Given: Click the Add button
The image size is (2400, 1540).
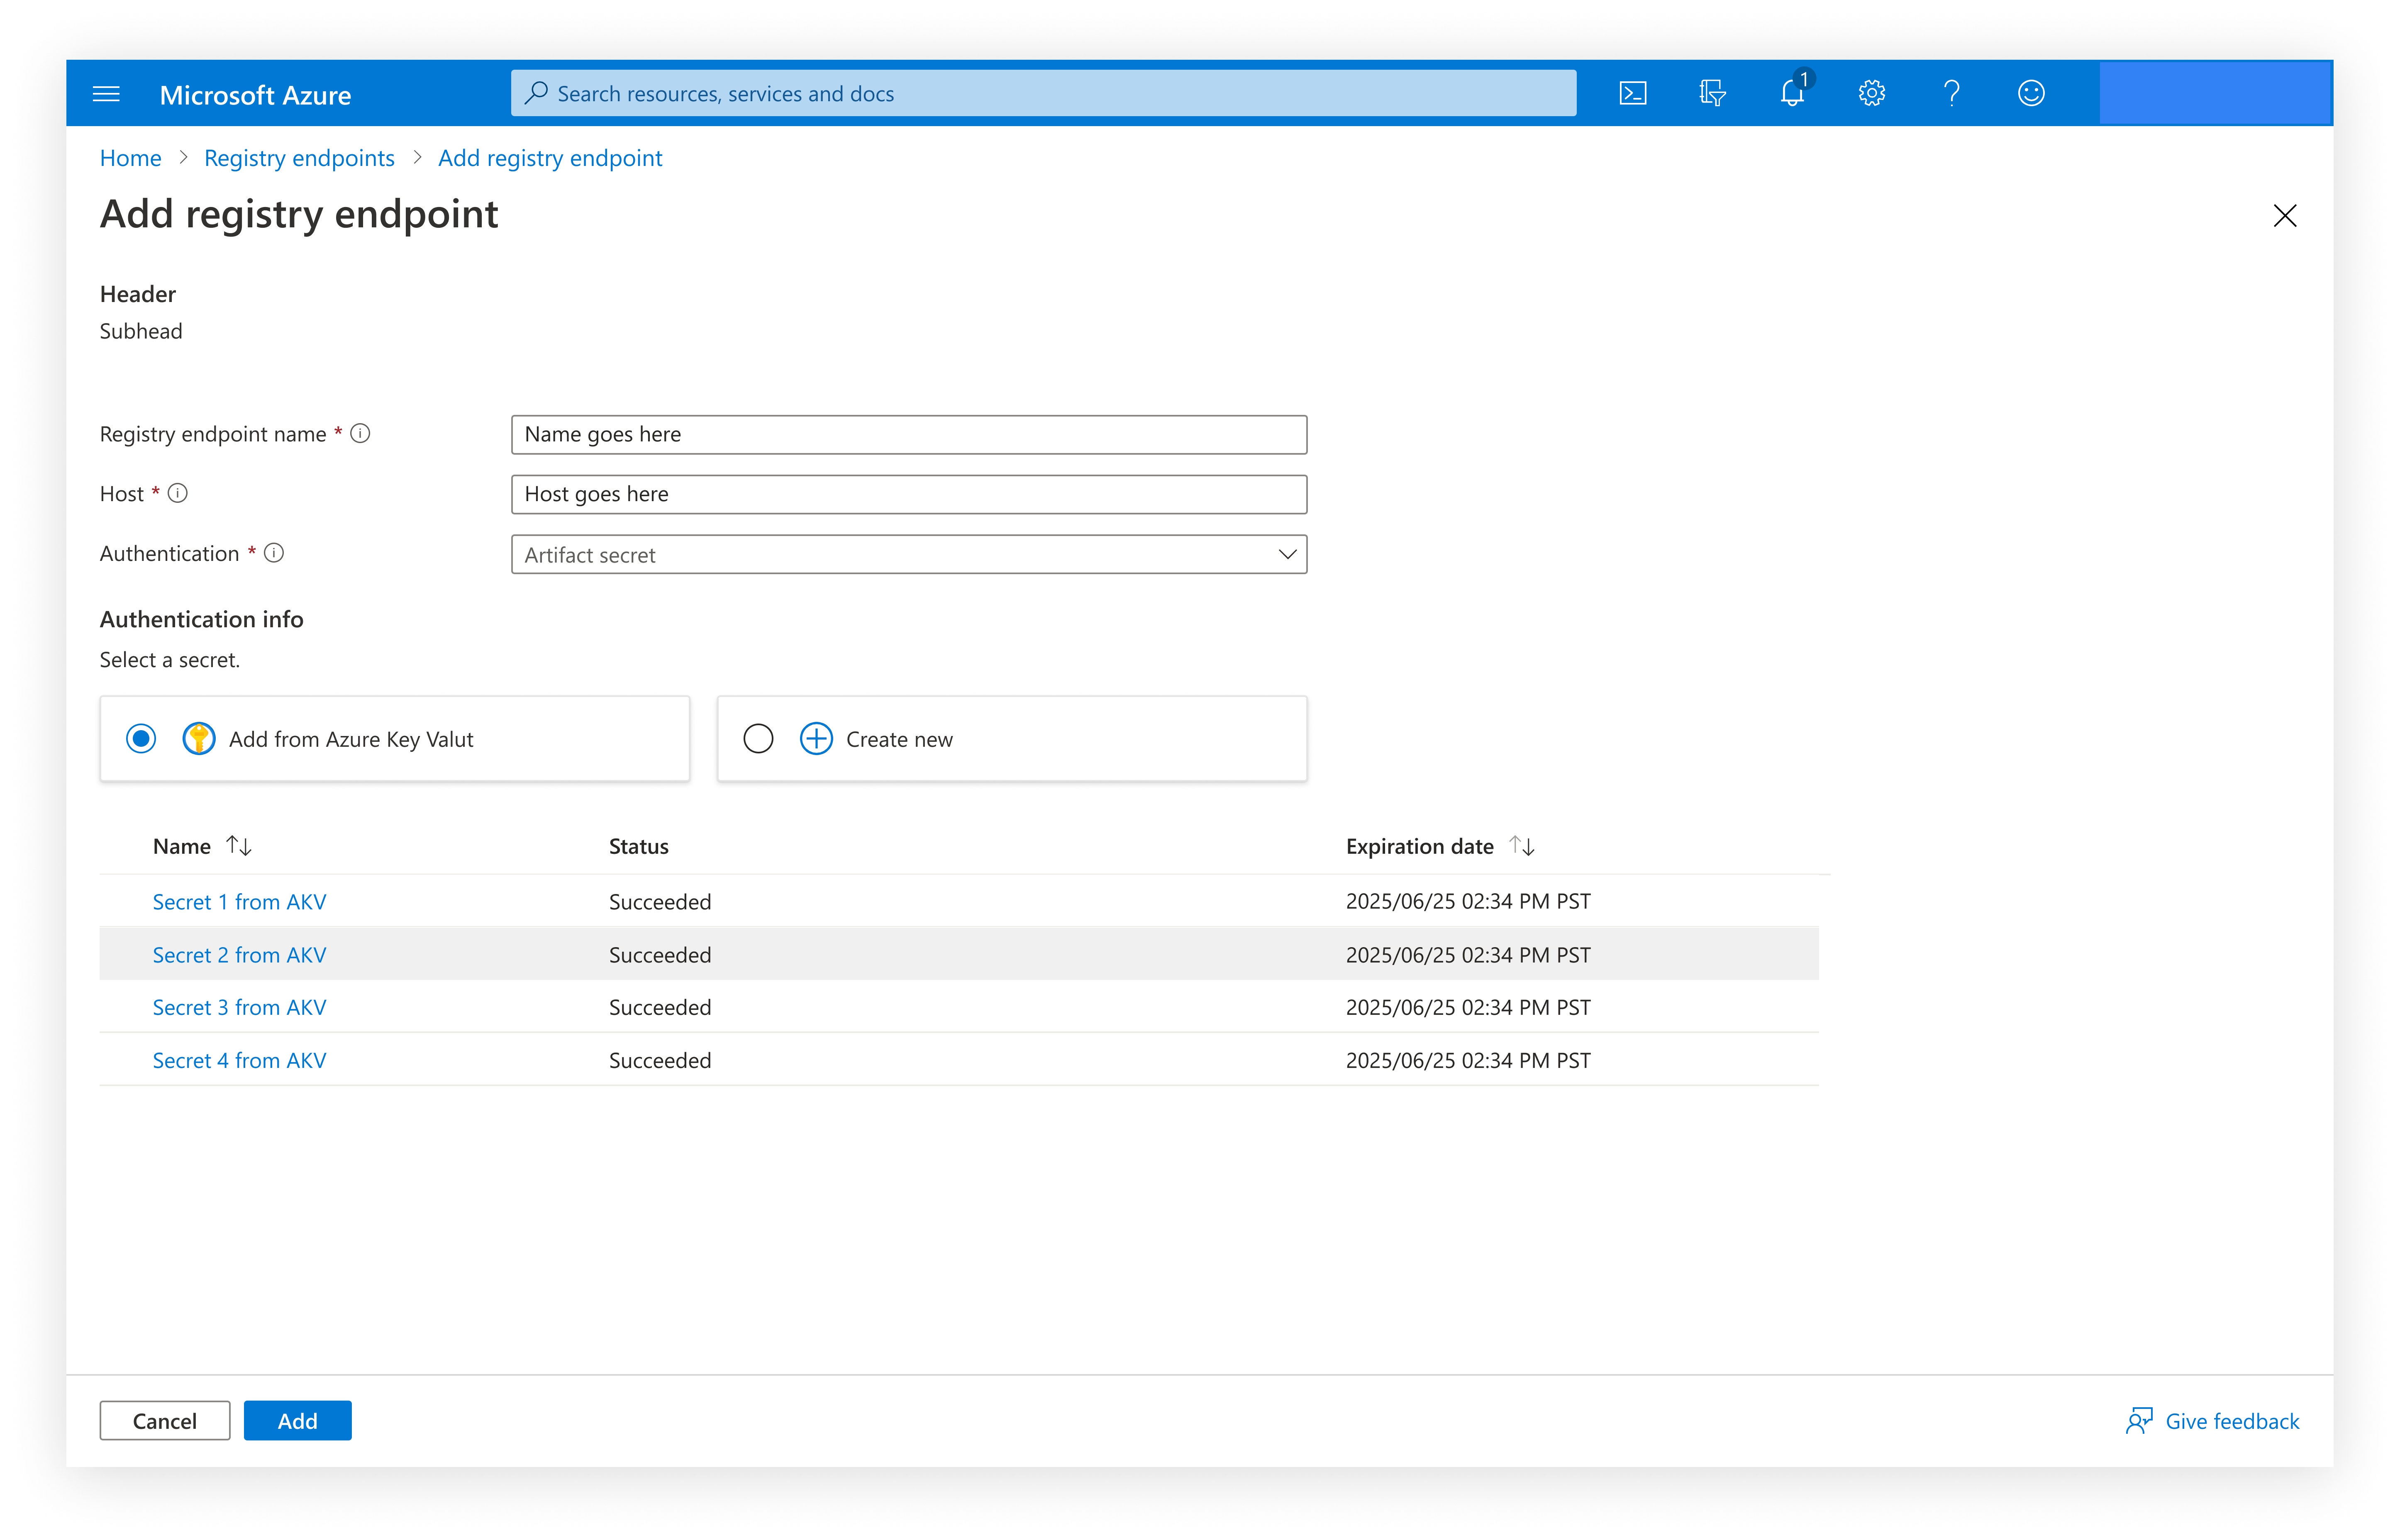Looking at the screenshot, I should 298,1421.
